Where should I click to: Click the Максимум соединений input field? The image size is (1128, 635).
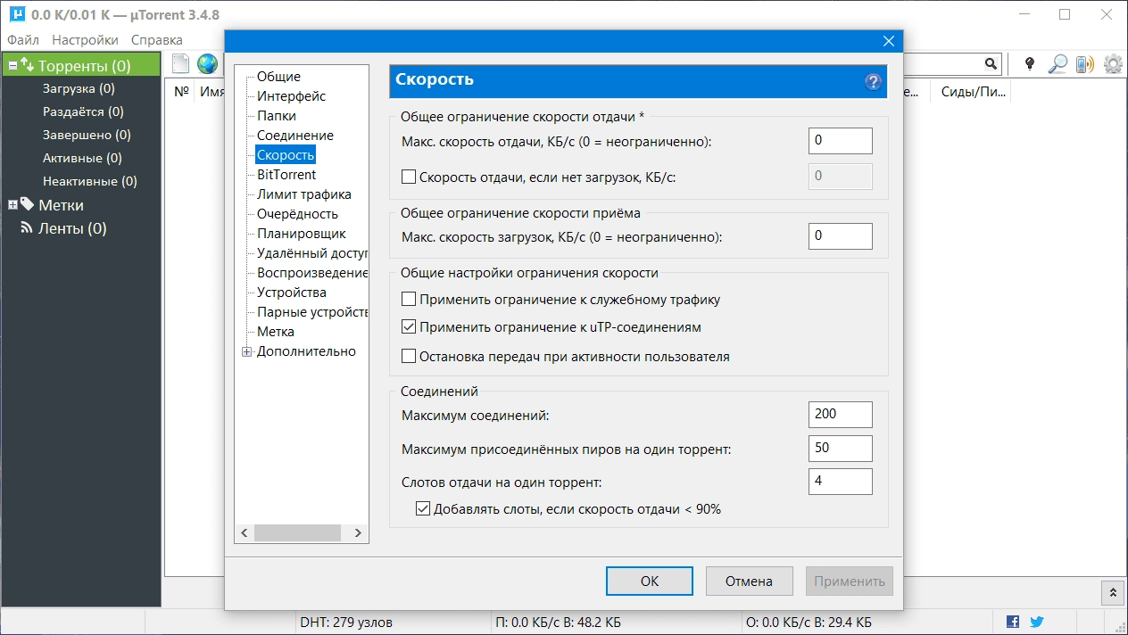840,414
